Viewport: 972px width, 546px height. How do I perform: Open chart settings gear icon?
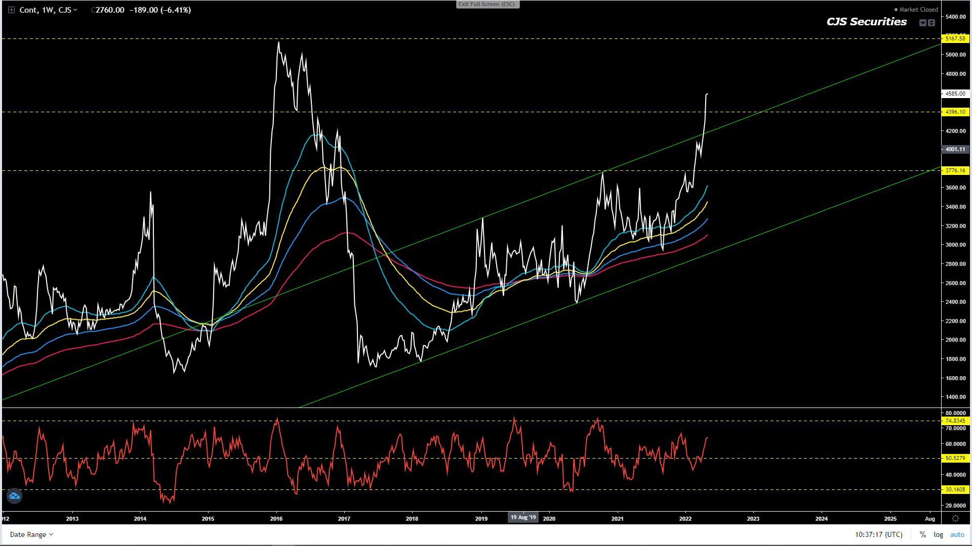[955, 519]
